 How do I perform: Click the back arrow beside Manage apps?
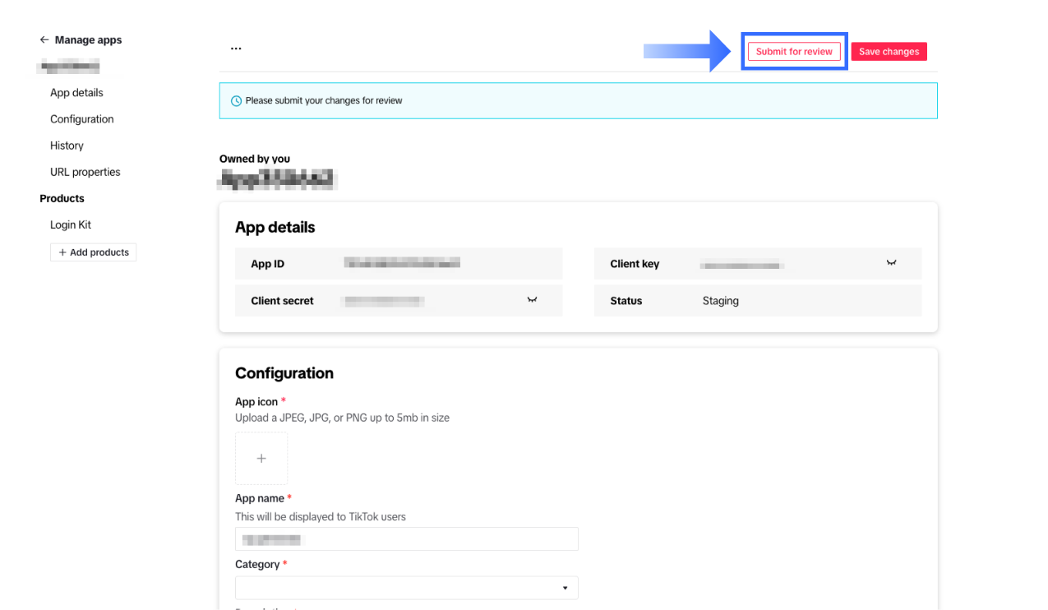click(44, 39)
